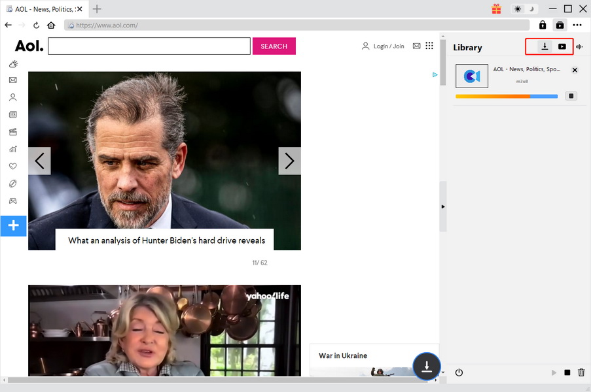
Task: Open the audio waveform library section
Action: [x=579, y=46]
